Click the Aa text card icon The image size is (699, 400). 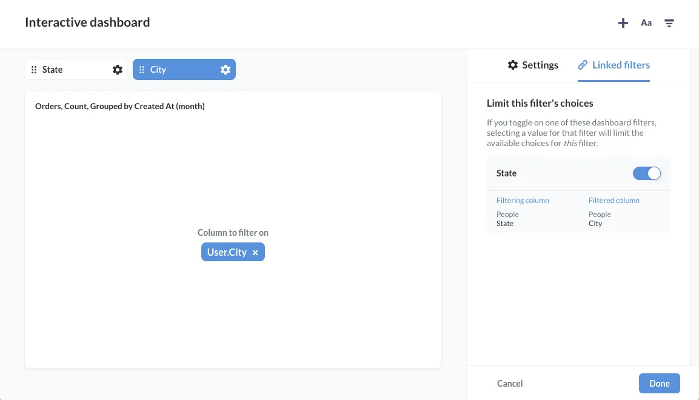[646, 23]
